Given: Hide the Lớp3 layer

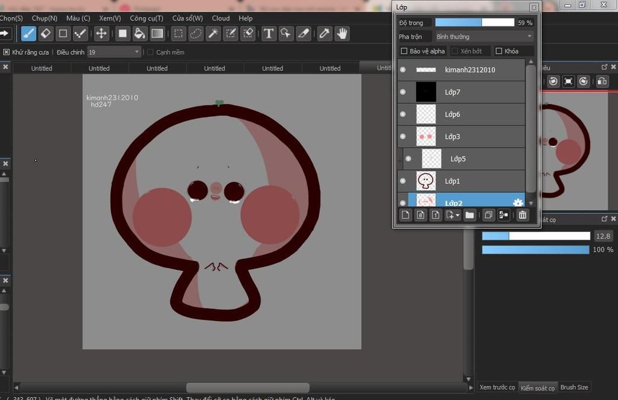Looking at the screenshot, I should click(403, 137).
